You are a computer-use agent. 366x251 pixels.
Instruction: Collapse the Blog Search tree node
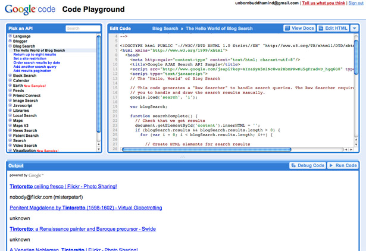click(x=10, y=46)
